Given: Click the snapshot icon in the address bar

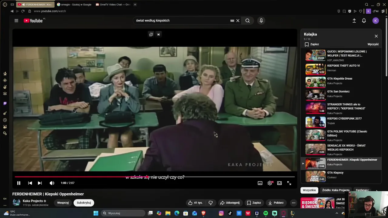Looking at the screenshot, I should (x=344, y=11).
